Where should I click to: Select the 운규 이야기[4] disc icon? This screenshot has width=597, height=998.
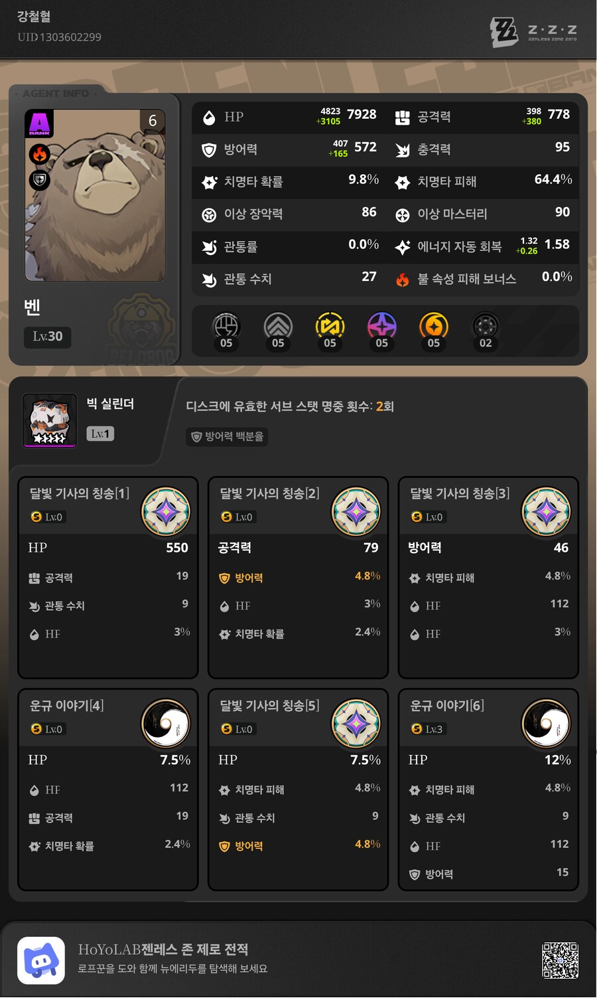[166, 723]
